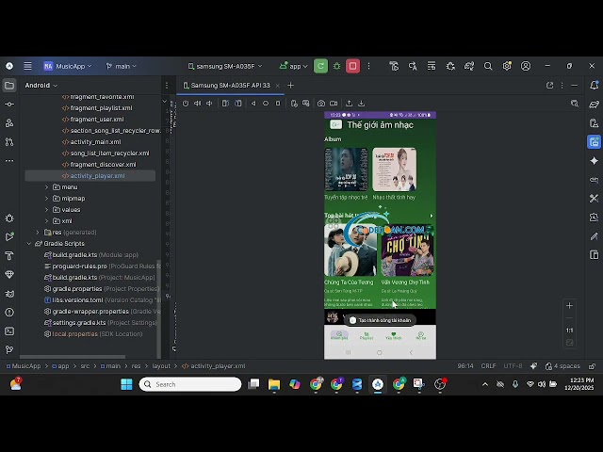Click the device Back triangle toolbar button
This screenshot has height=452, width=603.
[253, 104]
